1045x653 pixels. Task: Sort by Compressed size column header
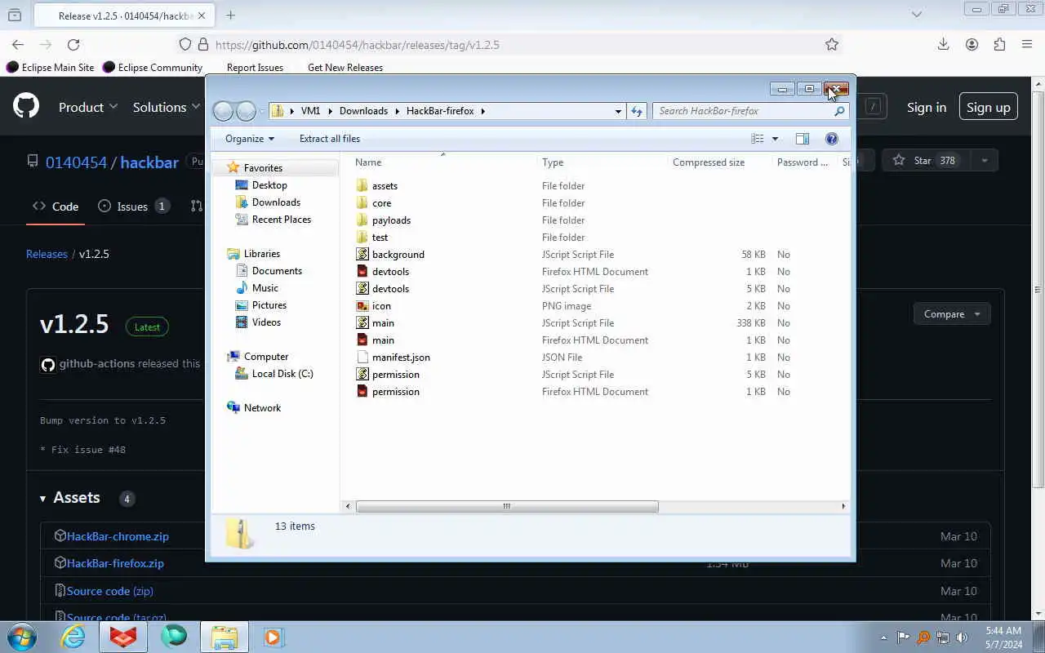click(x=709, y=162)
